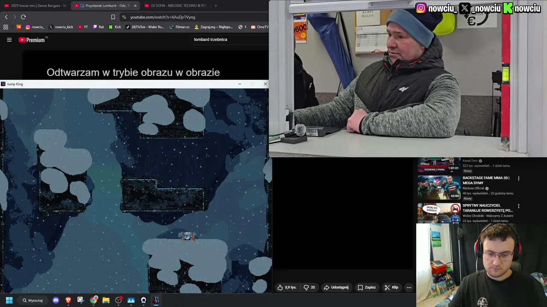This screenshot has width=547, height=307.
Task: Click the YouTube search box
Action: (229, 39)
